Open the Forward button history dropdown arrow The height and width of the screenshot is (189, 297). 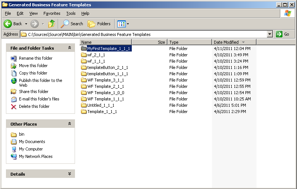click(43, 24)
